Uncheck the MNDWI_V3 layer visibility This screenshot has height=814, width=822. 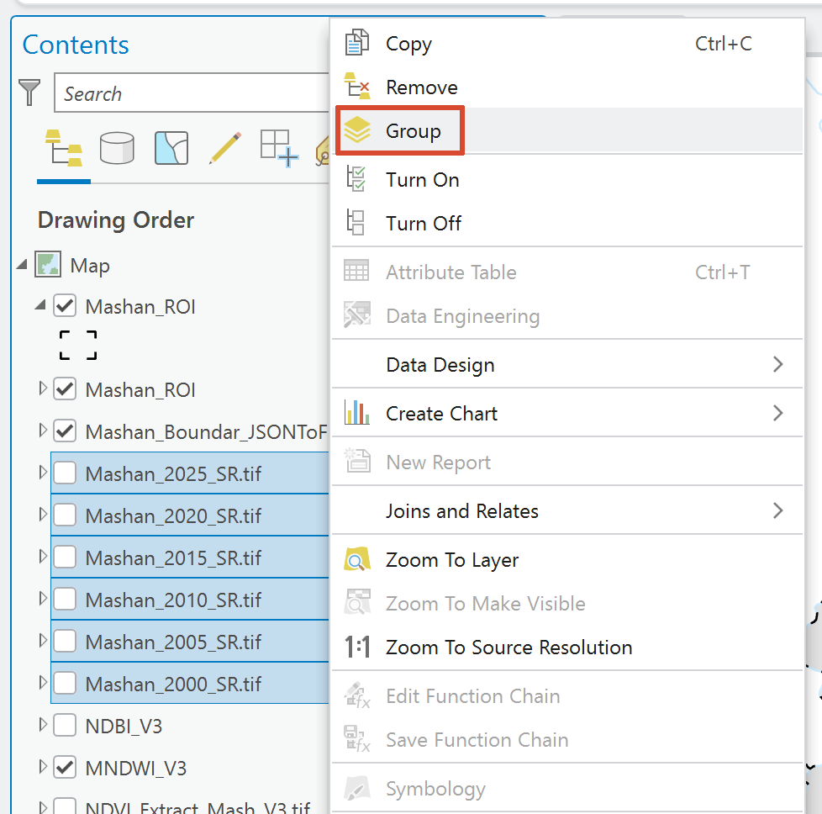(x=65, y=767)
